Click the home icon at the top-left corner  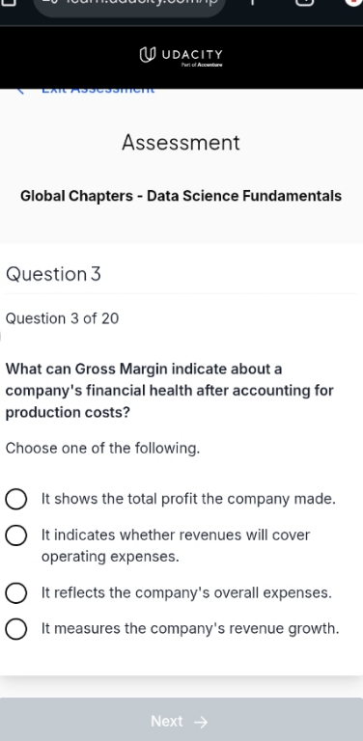coord(10,2)
